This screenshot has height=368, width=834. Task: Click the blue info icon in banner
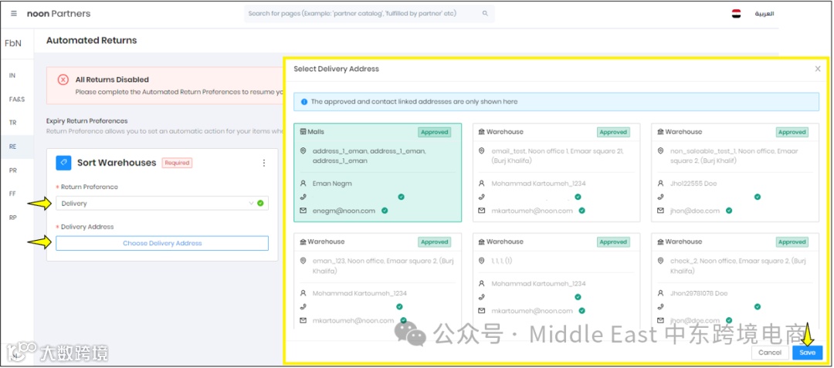pos(304,101)
